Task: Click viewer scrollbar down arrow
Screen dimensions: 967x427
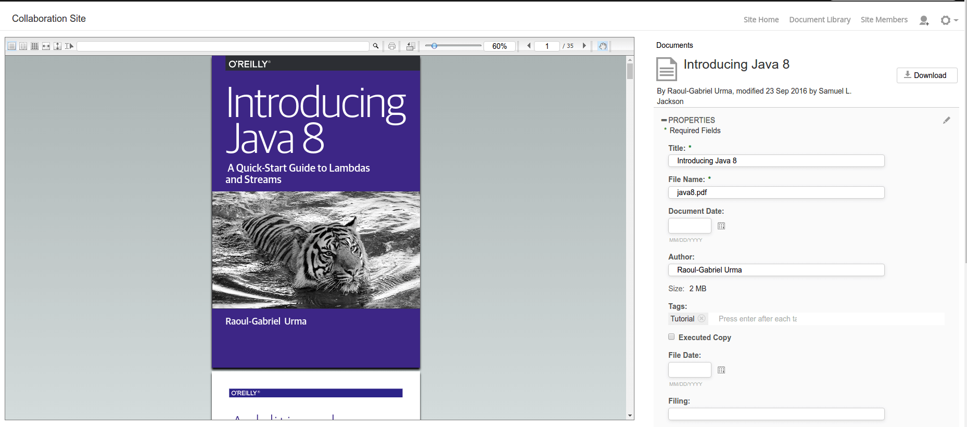Action: pyautogui.click(x=630, y=416)
